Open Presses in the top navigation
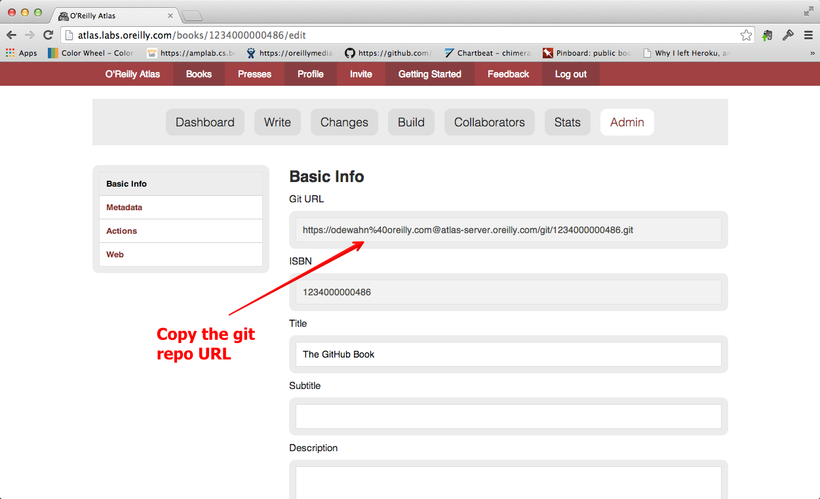The width and height of the screenshot is (820, 499). (x=254, y=74)
